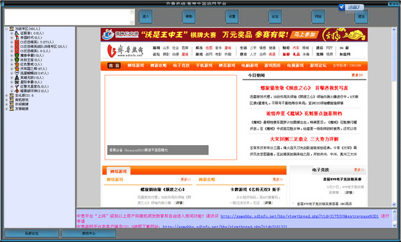Open the 网络游戏 navigation tab

coord(136,66)
